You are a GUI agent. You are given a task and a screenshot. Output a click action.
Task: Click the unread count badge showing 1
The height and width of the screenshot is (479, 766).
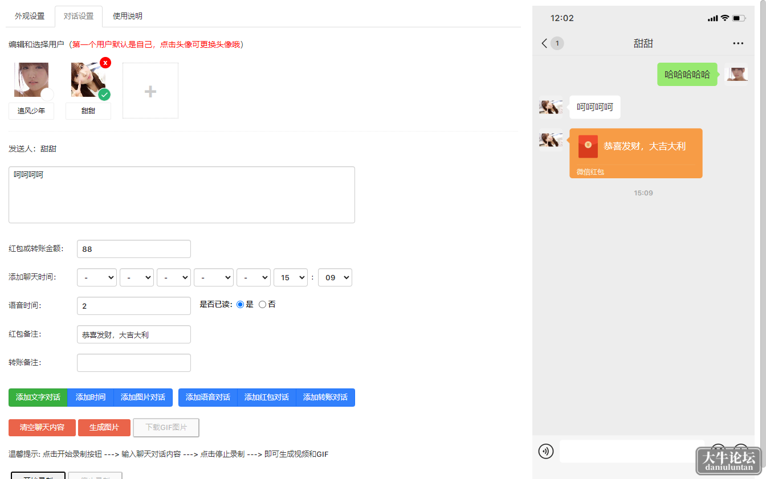click(x=557, y=43)
